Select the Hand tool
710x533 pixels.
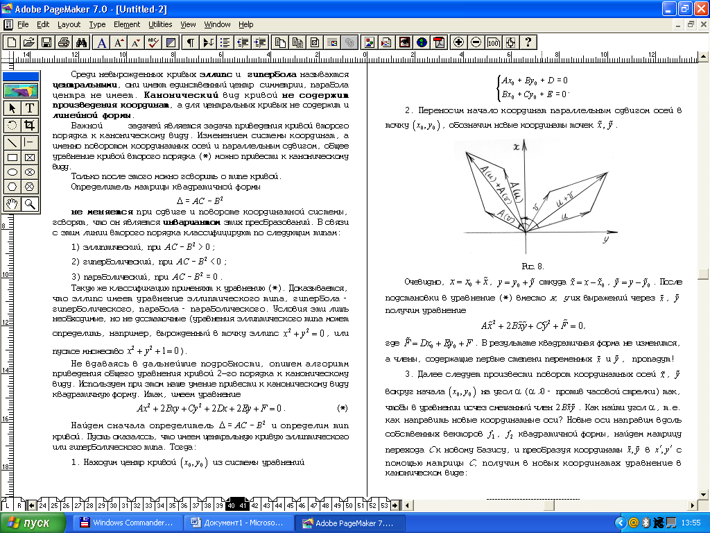(x=12, y=204)
